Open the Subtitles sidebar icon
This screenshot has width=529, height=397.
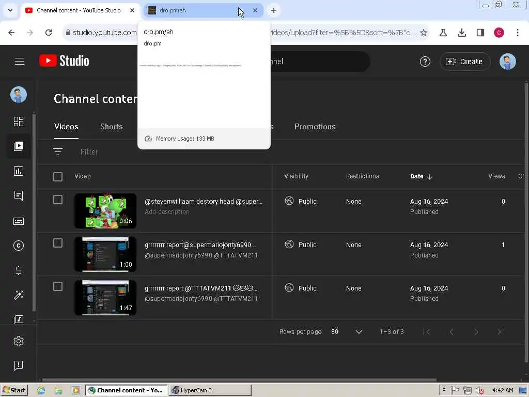point(19,221)
